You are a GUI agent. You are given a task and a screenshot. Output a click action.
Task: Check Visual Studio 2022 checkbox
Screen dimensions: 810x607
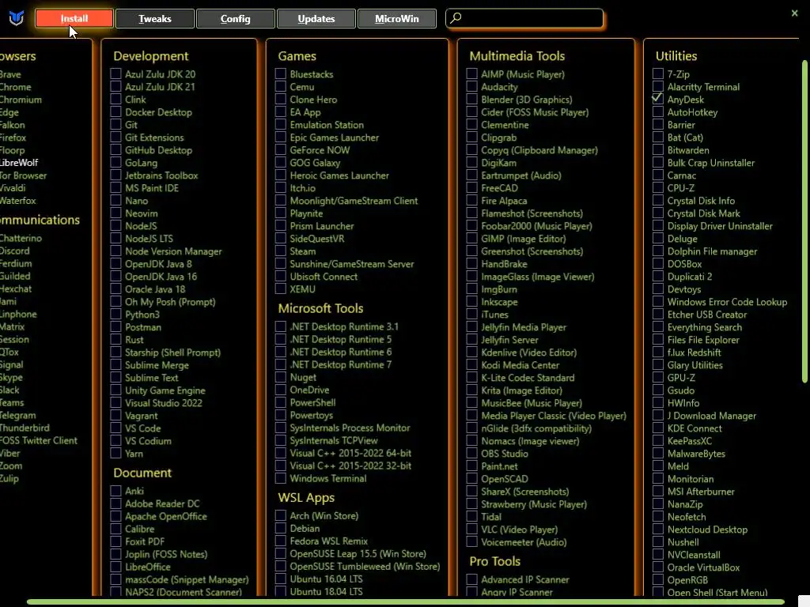click(x=115, y=402)
